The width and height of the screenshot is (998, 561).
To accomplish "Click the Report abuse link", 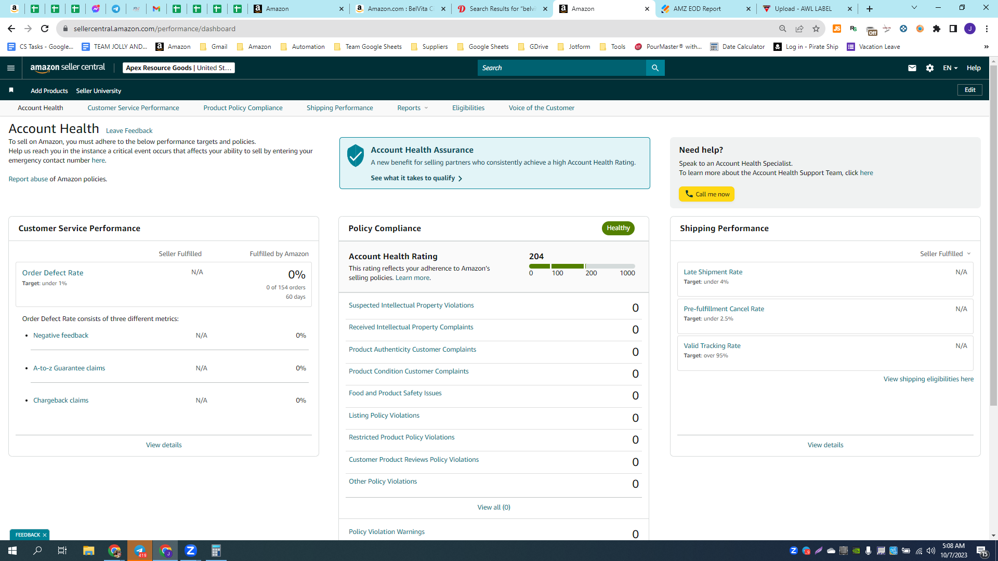I will click(28, 179).
